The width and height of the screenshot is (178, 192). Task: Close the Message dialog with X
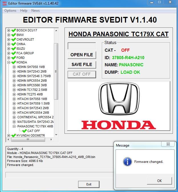click(168, 144)
